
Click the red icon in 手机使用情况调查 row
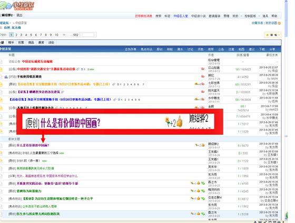click(x=203, y=77)
